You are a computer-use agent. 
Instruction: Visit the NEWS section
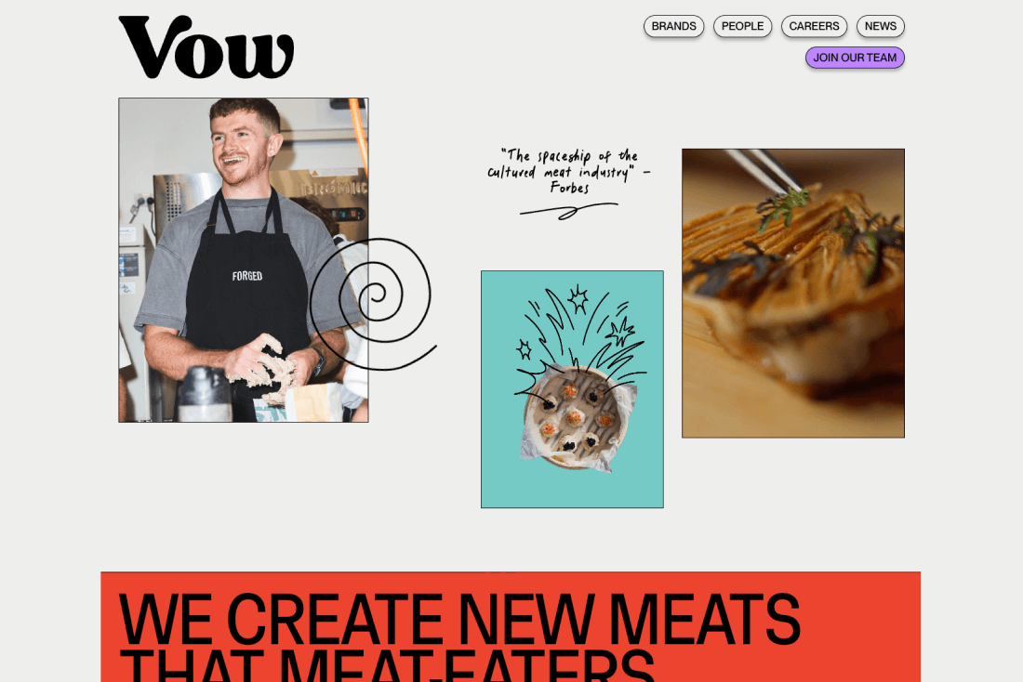[x=880, y=26]
